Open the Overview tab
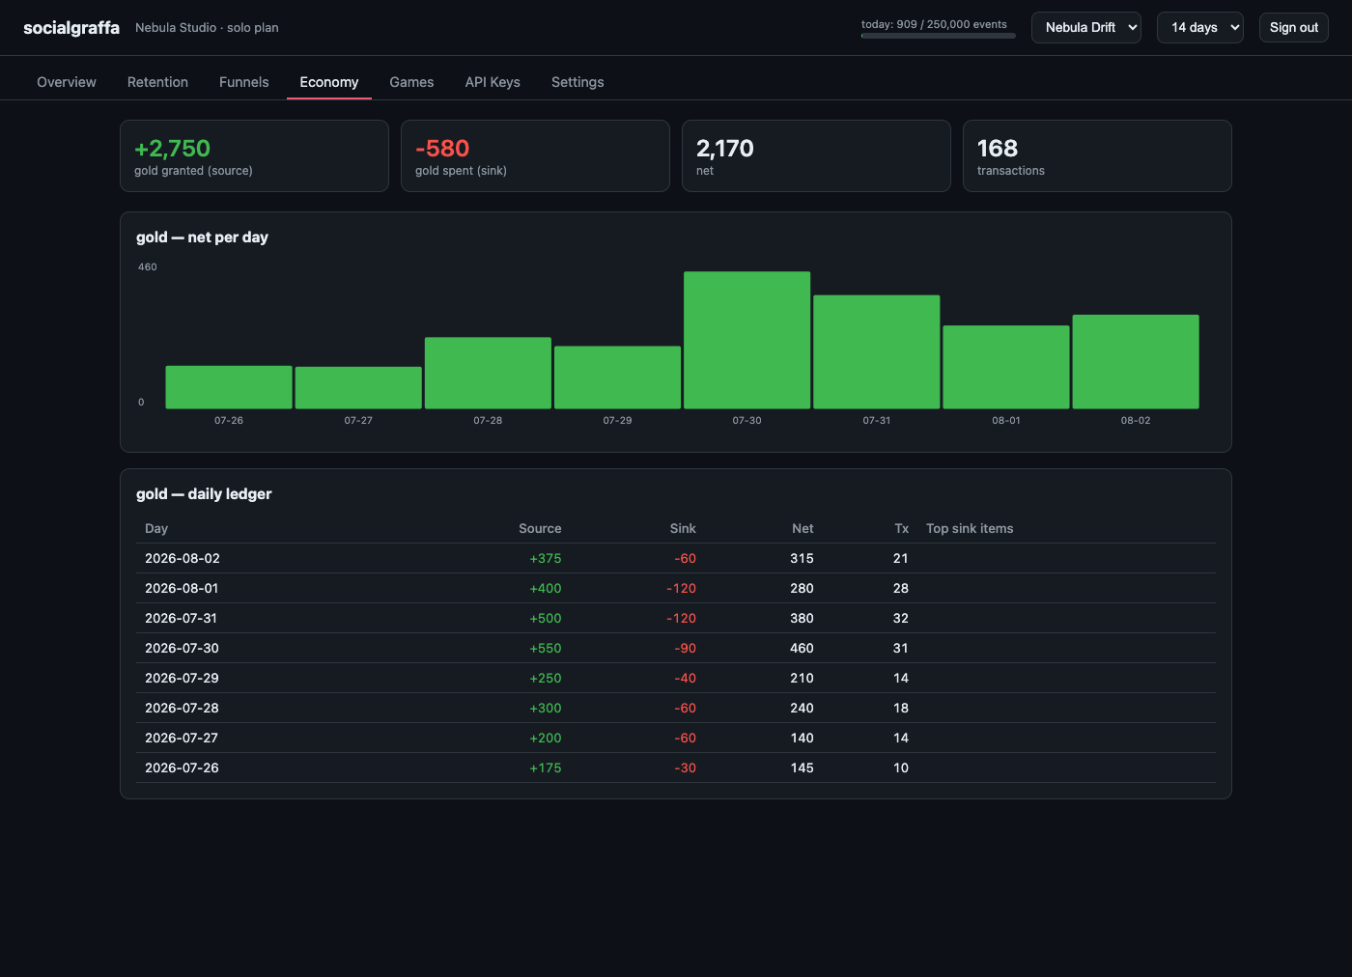Screen dimensions: 1352x977 tap(67, 82)
